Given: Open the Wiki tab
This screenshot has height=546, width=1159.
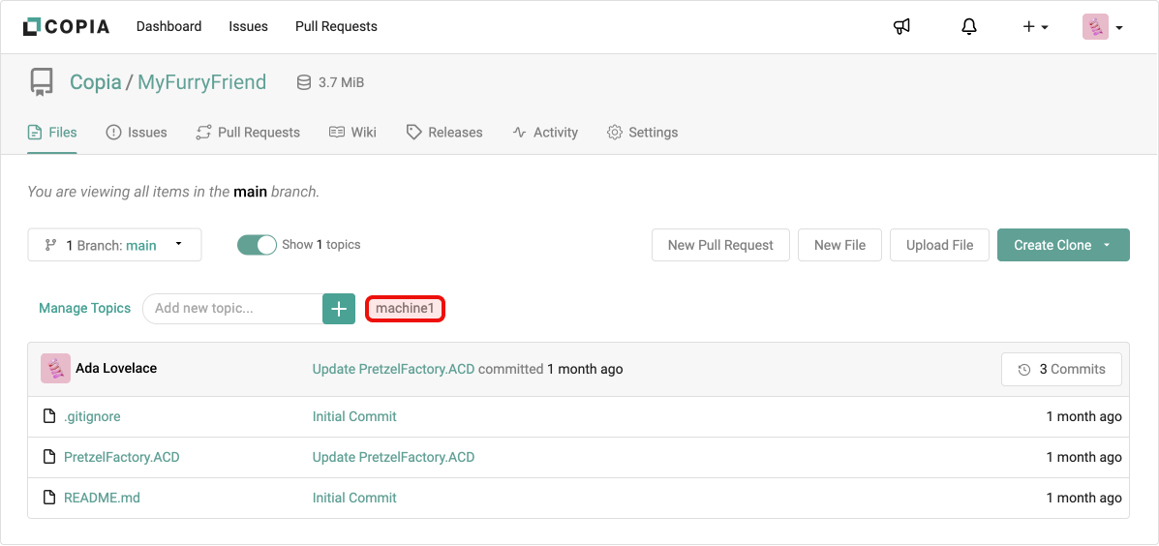Looking at the screenshot, I should pos(352,133).
